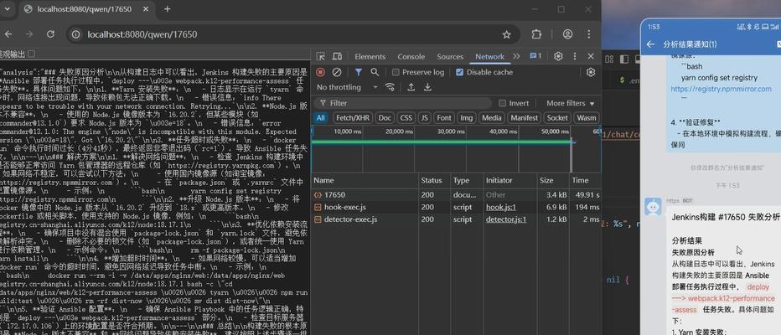
Task: Activate the DevTools inspect element picker
Action: pos(321,56)
